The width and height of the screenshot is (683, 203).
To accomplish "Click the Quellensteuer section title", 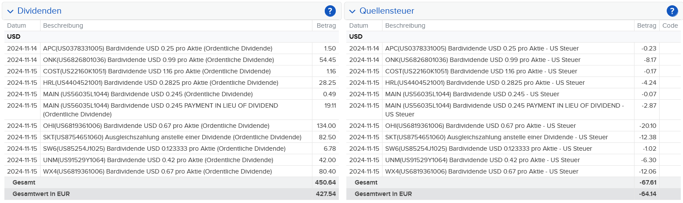I will (387, 11).
